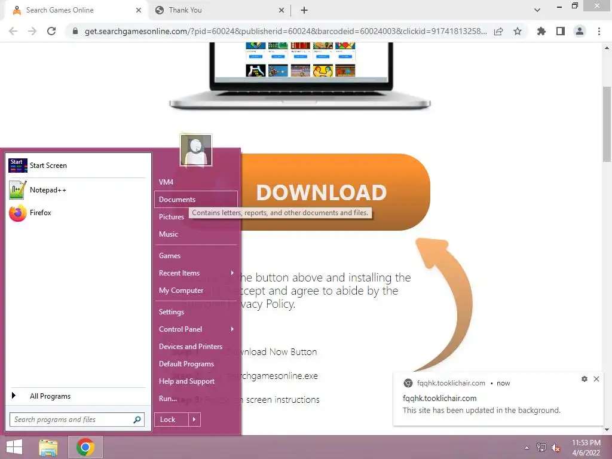Close the Search Games Online tab
Viewport: 612px width, 459px height.
click(139, 11)
